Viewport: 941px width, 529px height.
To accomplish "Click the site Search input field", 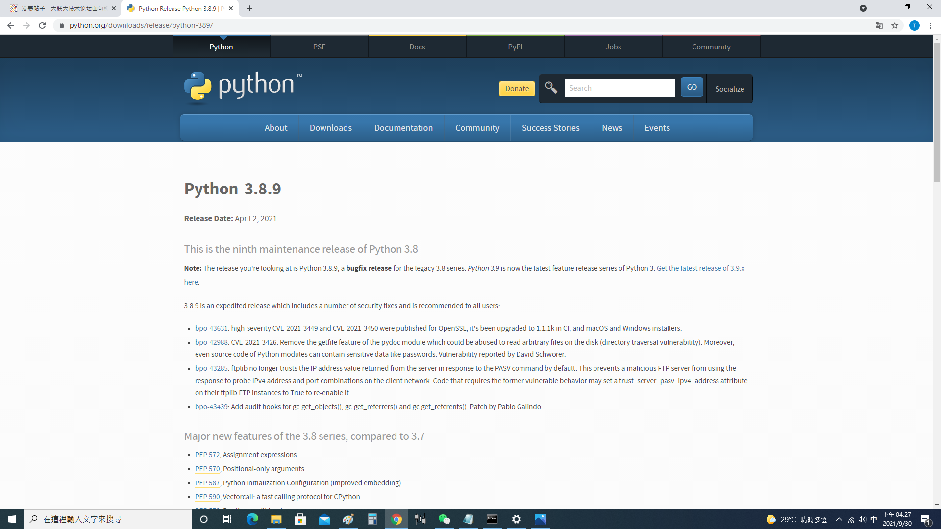I will point(619,88).
